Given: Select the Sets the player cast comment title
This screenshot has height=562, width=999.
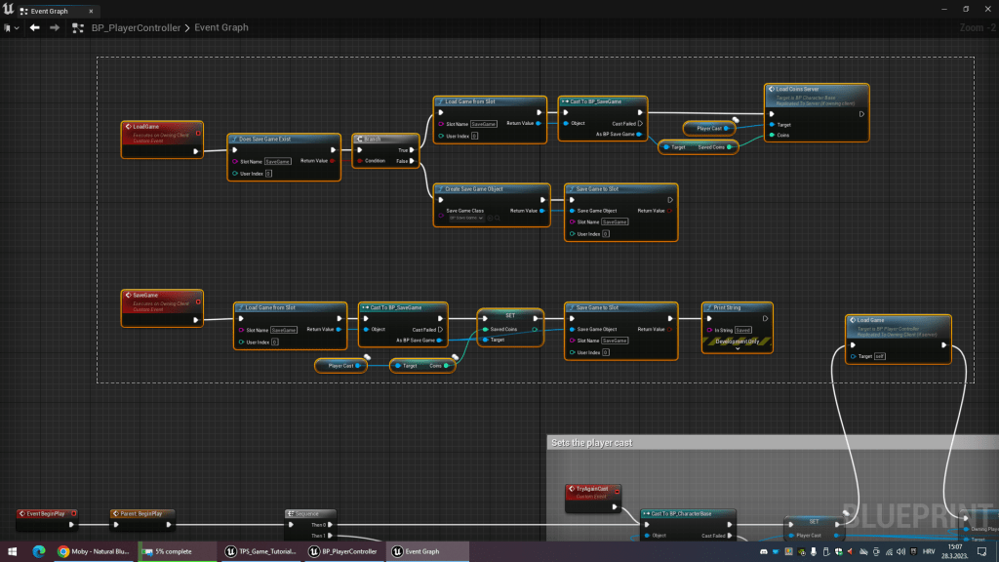Looking at the screenshot, I should click(591, 443).
